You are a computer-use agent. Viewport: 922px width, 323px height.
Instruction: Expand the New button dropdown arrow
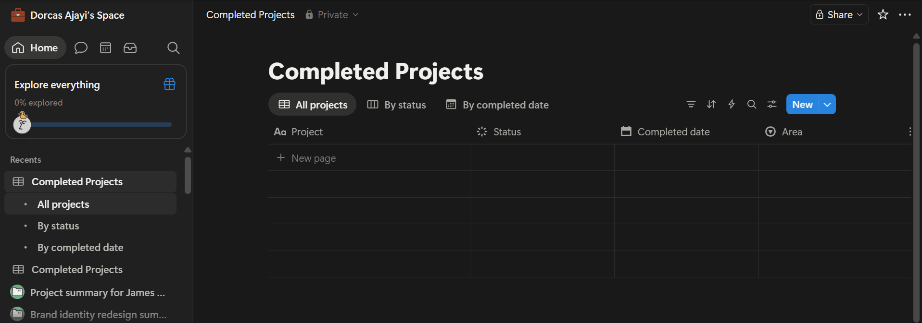(x=826, y=104)
